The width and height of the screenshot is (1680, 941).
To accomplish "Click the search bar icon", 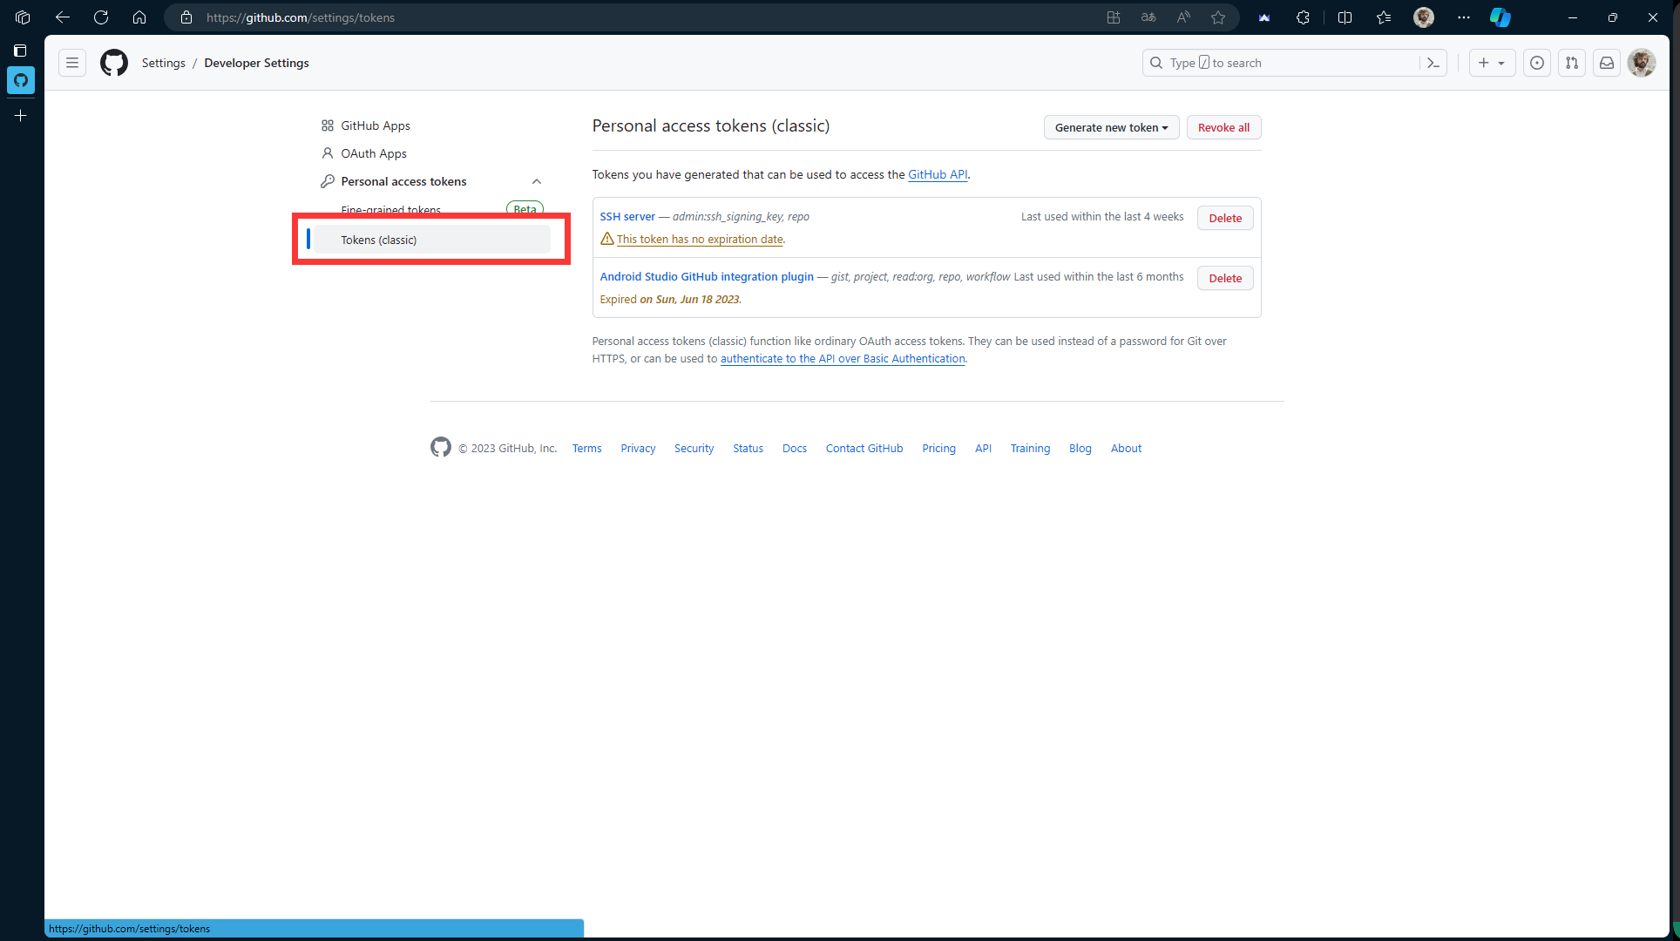I will pyautogui.click(x=1157, y=62).
